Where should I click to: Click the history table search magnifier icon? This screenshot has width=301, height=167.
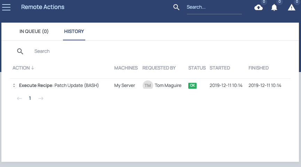click(x=20, y=51)
